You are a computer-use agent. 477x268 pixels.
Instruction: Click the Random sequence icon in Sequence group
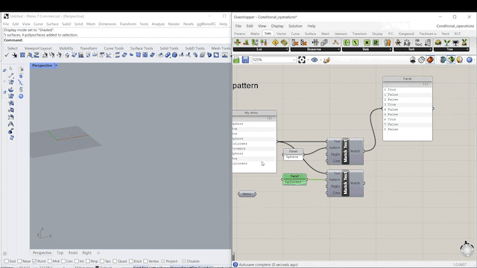click(335, 42)
